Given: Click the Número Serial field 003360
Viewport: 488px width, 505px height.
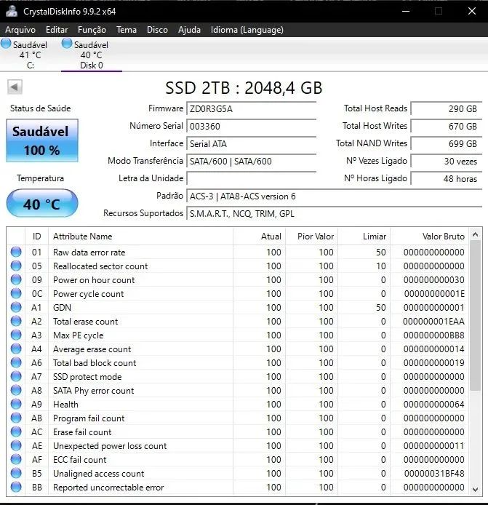Looking at the screenshot, I should pos(251,127).
